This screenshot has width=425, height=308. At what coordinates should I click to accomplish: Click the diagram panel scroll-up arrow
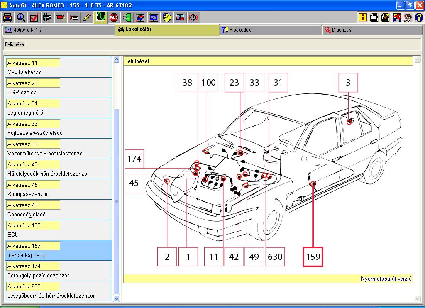click(x=418, y=59)
